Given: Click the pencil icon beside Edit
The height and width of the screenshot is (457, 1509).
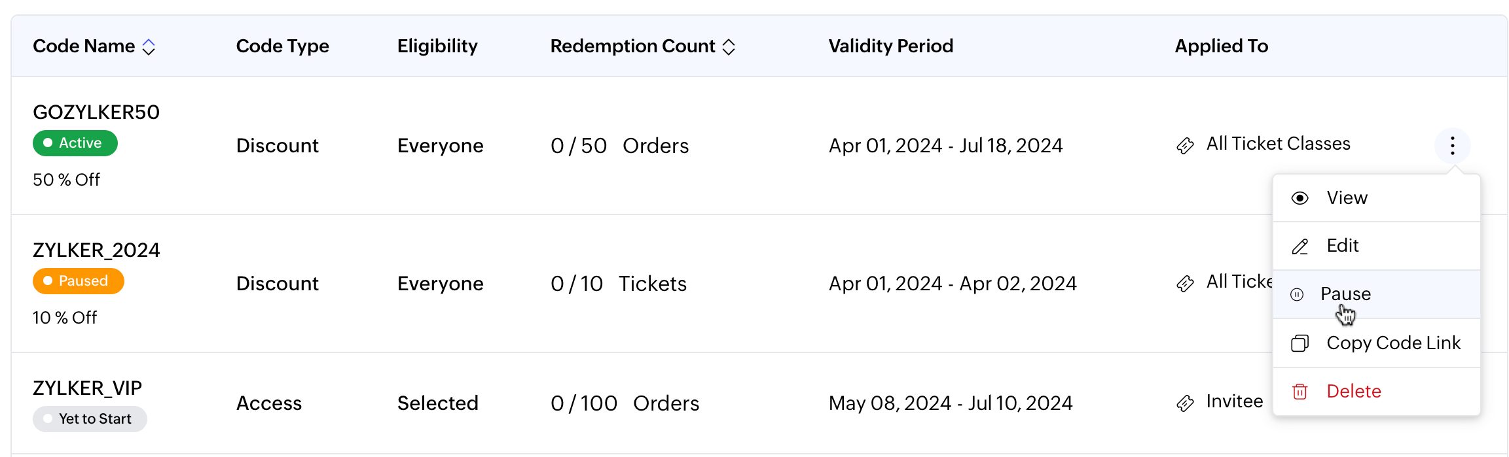Looking at the screenshot, I should pos(1300,246).
